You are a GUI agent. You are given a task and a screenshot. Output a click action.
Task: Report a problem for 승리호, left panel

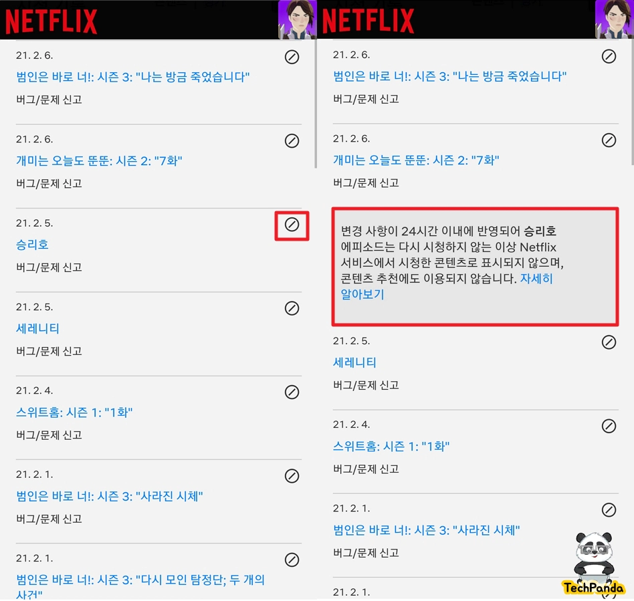[x=49, y=267]
